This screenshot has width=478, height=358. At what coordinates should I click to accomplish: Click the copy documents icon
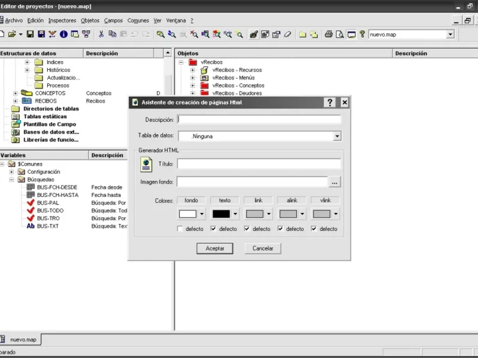point(112,34)
